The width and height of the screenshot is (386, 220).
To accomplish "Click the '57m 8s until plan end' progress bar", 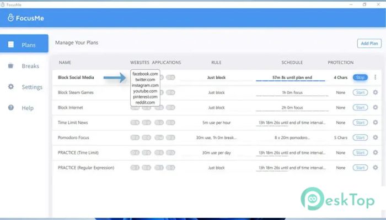I will point(291,80).
